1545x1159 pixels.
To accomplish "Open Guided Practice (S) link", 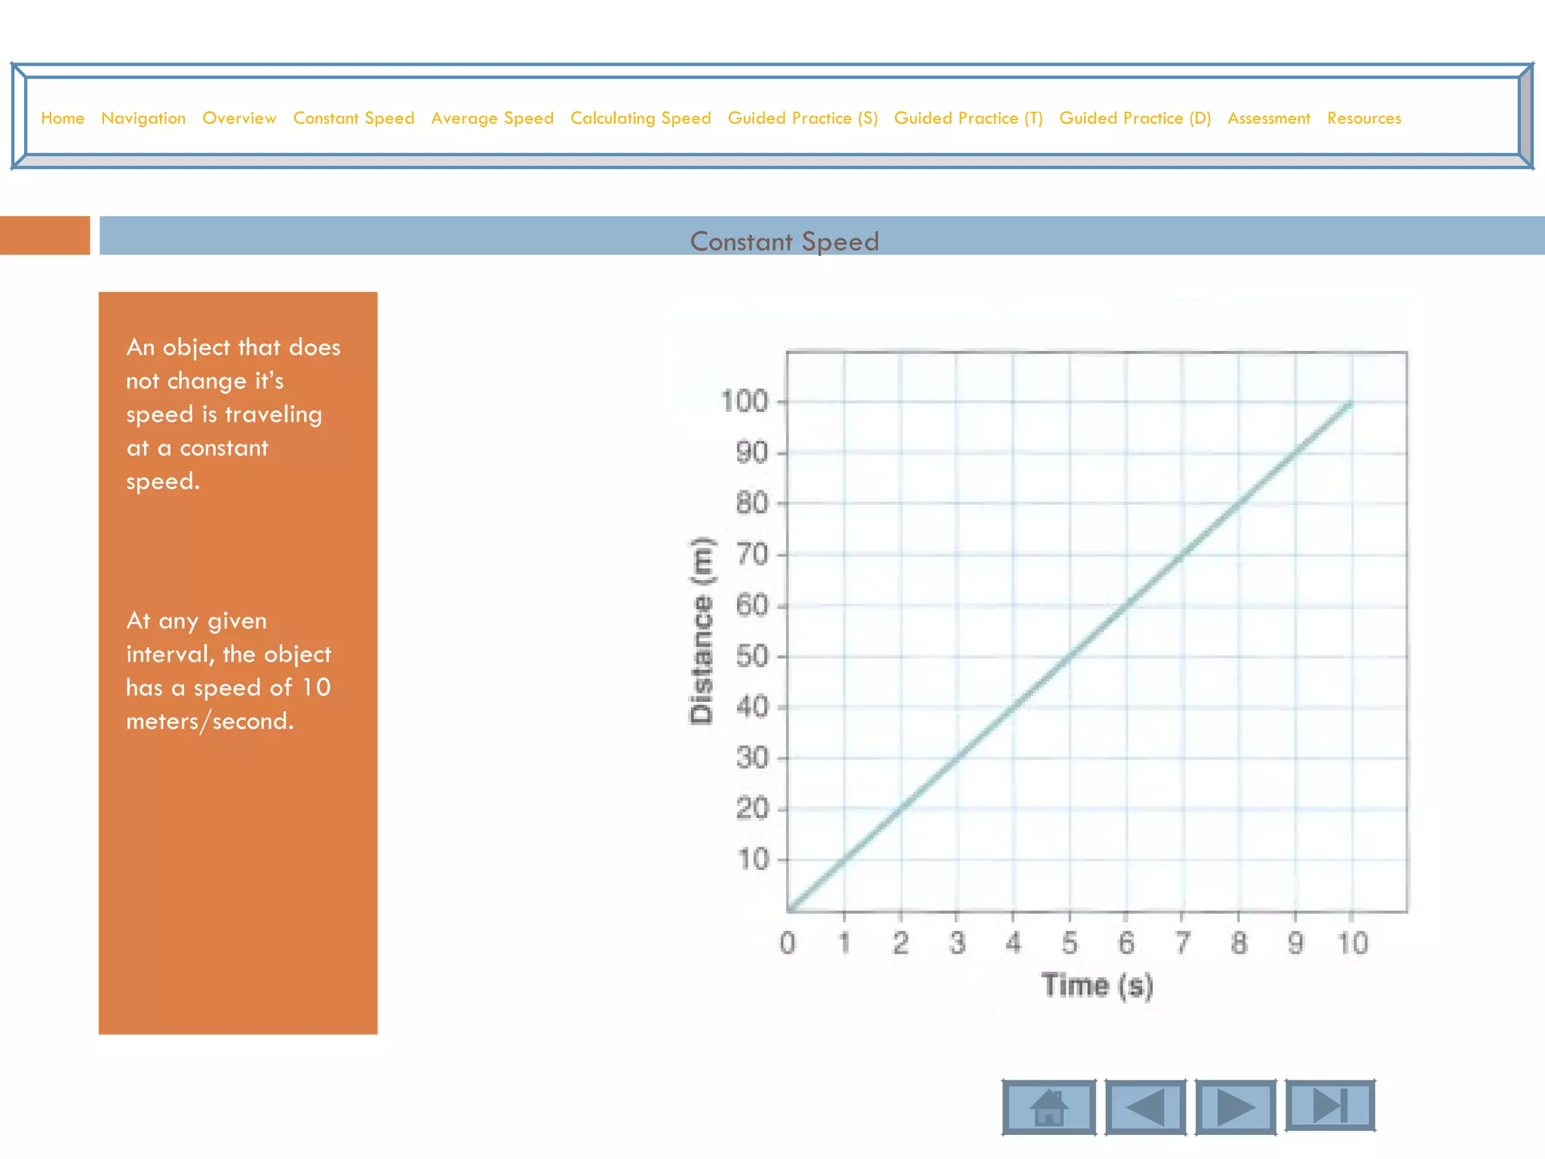I will [803, 118].
